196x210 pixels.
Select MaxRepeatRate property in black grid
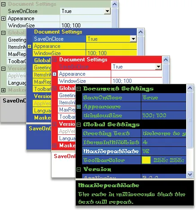(111, 151)
